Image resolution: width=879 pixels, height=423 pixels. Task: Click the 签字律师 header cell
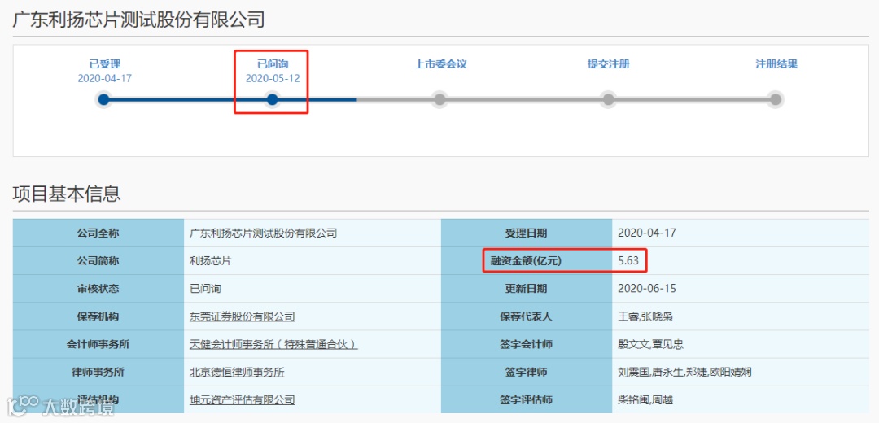click(527, 372)
